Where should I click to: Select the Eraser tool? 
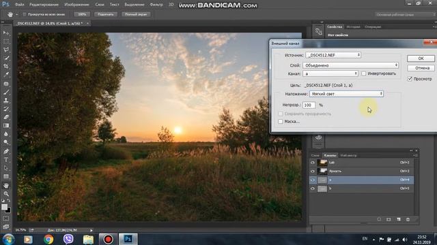click(x=6, y=117)
